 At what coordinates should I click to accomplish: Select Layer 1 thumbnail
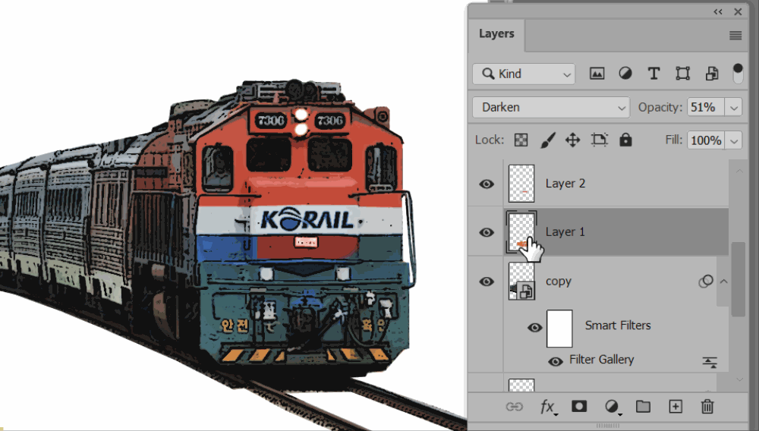pyautogui.click(x=521, y=232)
